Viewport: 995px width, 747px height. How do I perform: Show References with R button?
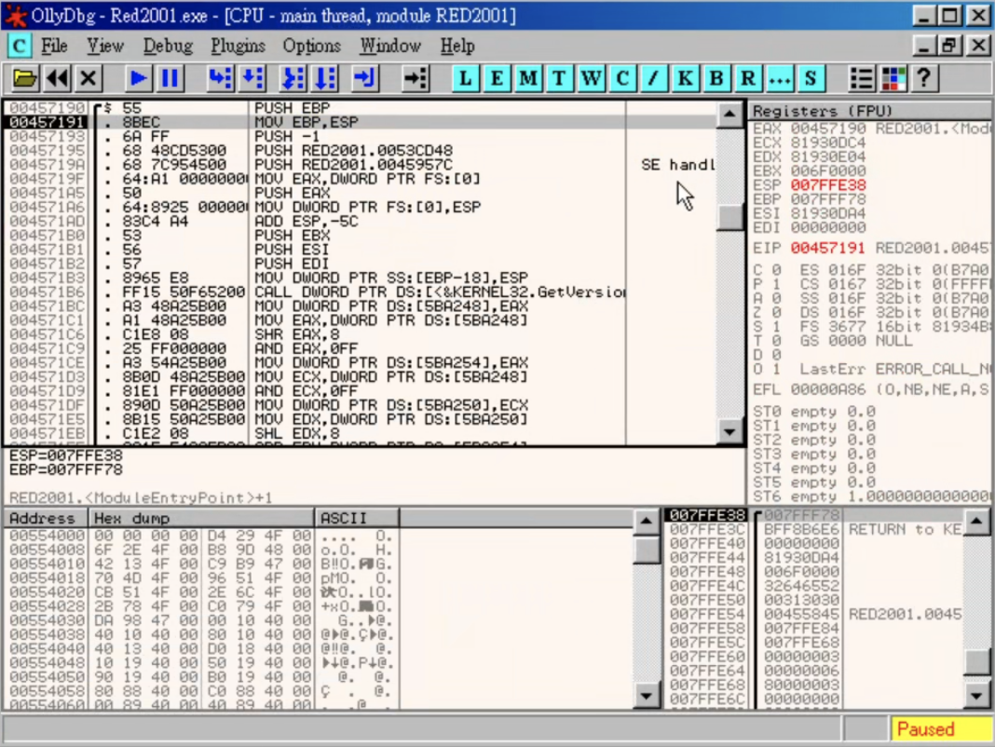pyautogui.click(x=747, y=78)
